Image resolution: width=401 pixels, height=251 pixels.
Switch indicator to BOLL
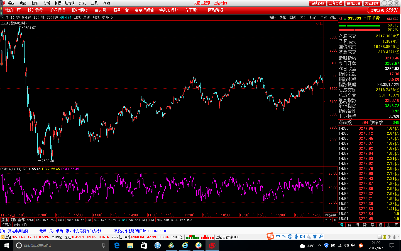coord(174,220)
